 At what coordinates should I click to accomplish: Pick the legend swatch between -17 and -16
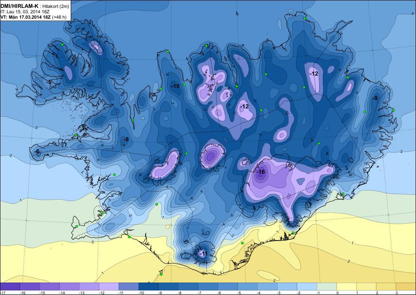(10, 287)
